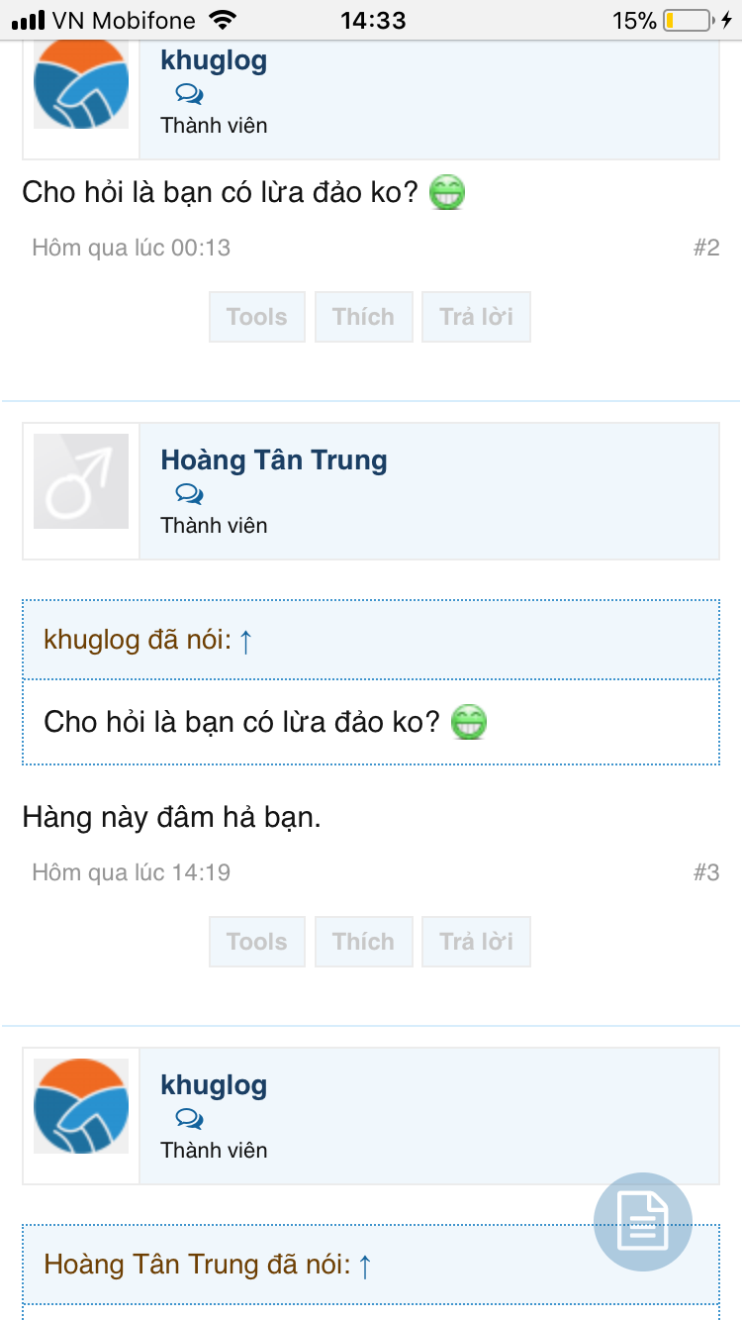Image resolution: width=742 pixels, height=1321 pixels.
Task: Tap the floating document icon button
Action: pyautogui.click(x=643, y=1223)
